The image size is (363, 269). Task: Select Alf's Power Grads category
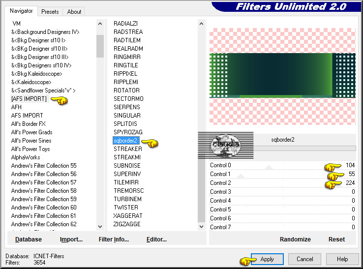pyautogui.click(x=31, y=132)
